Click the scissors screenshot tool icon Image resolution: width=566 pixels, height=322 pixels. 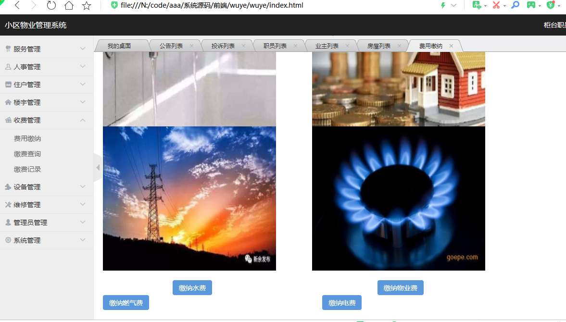(x=496, y=5)
